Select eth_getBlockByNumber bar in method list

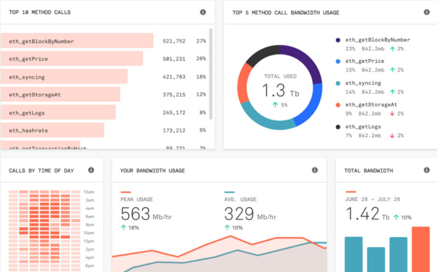(x=76, y=41)
